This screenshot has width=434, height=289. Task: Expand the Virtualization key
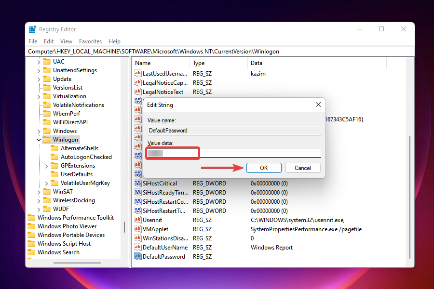tap(39, 97)
